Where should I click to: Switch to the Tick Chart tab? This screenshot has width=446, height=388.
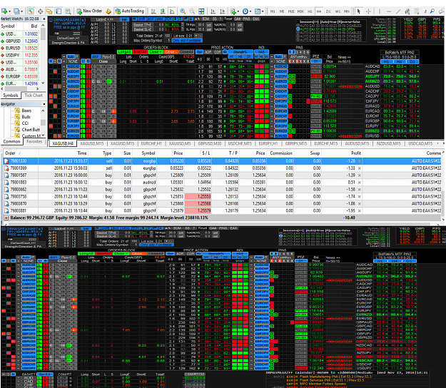pyautogui.click(x=34, y=96)
